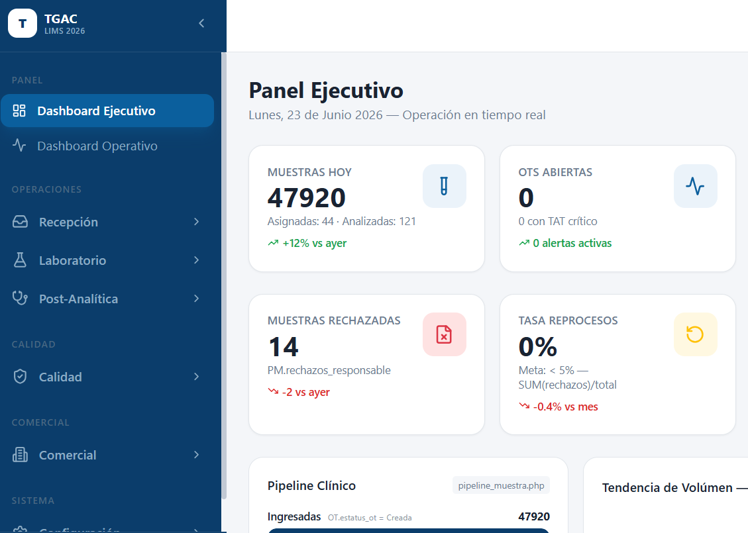Click the trending-down arrow beside -0.4% vs mes

524,406
